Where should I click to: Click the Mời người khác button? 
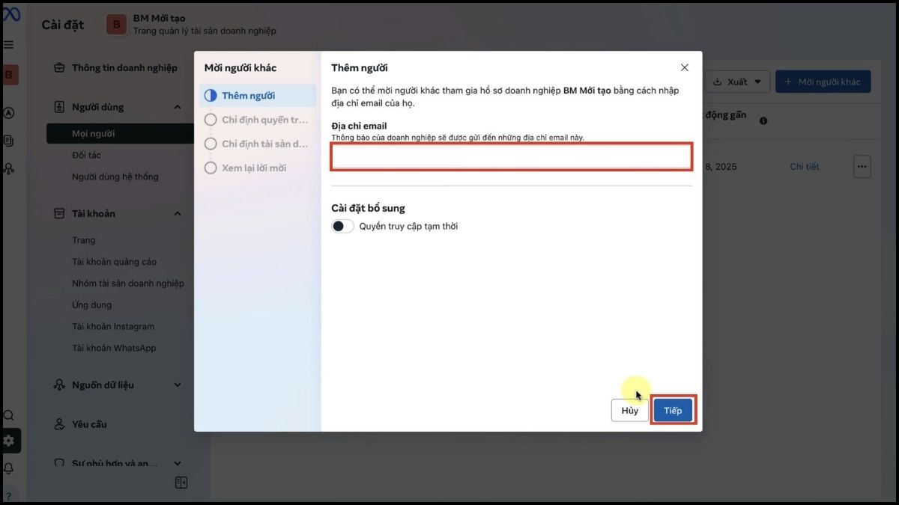tap(823, 82)
